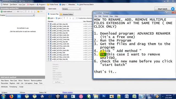The height and width of the screenshot is (99, 176).
Task: Uncheck unzlib0_a0147g1_name.dds checkbox
Action: coord(48,46)
